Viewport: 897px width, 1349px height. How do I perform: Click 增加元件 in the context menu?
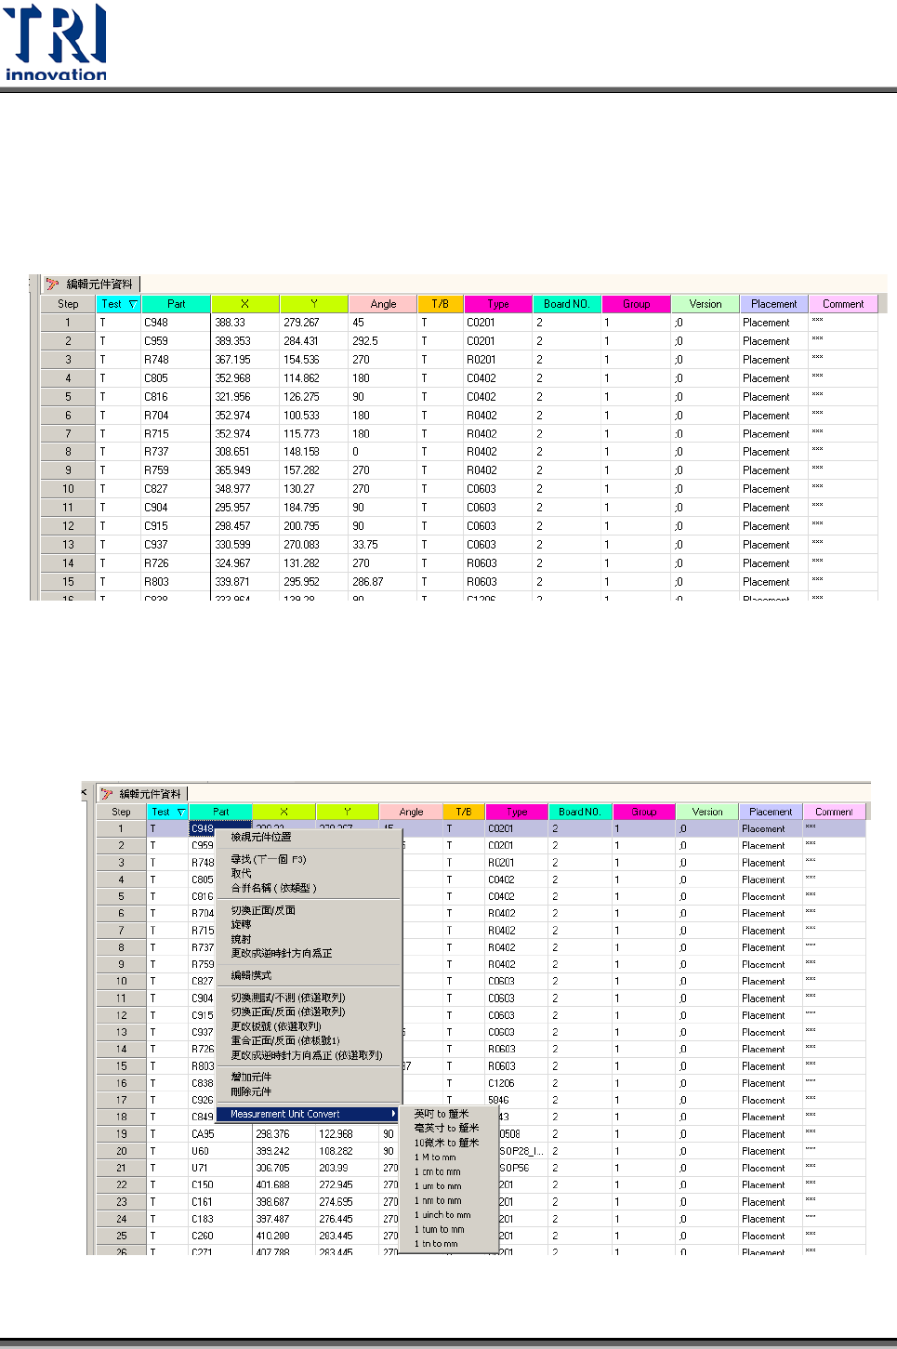click(x=251, y=1077)
